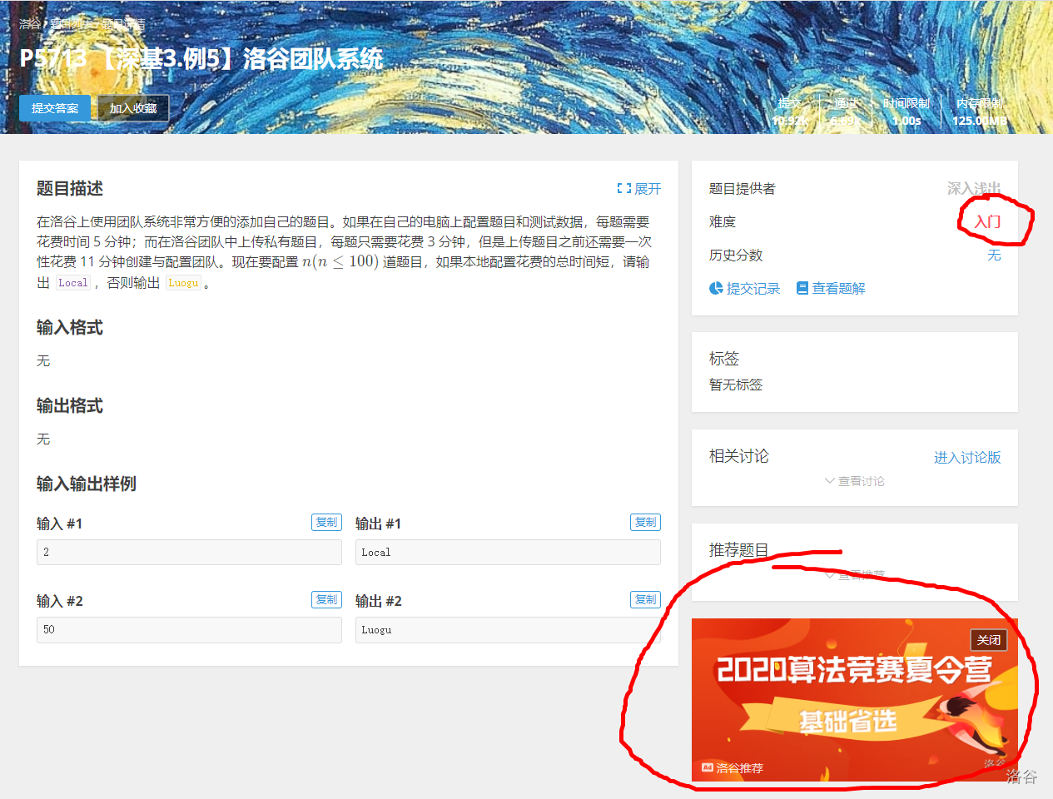Image resolution: width=1053 pixels, height=799 pixels.
Task: Click the inline Luogu code tag in the description
Action: point(183,283)
